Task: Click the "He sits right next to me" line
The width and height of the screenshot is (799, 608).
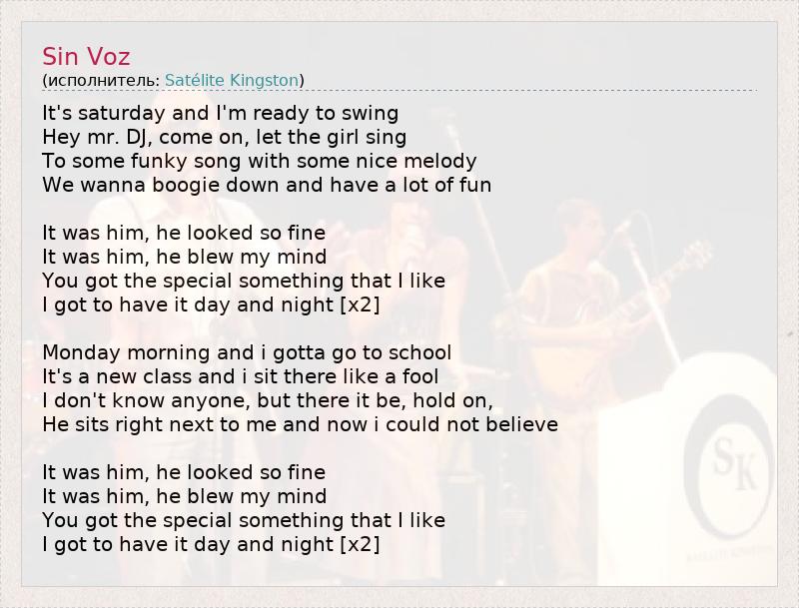Action: pos(300,424)
